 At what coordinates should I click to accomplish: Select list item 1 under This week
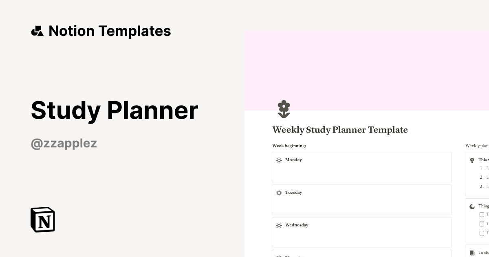485,168
